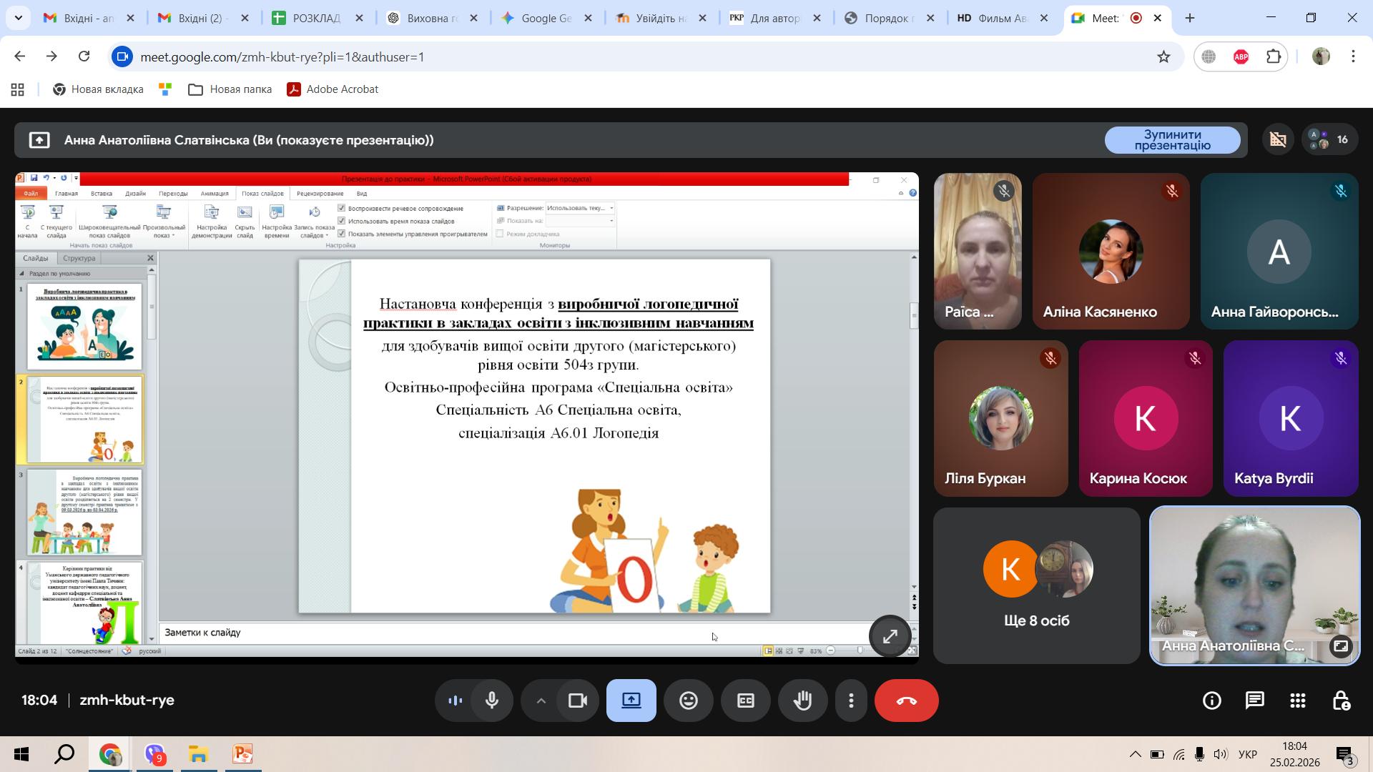Open more options three-dot menu
Screen dimensions: 1373x772
pos(851,701)
